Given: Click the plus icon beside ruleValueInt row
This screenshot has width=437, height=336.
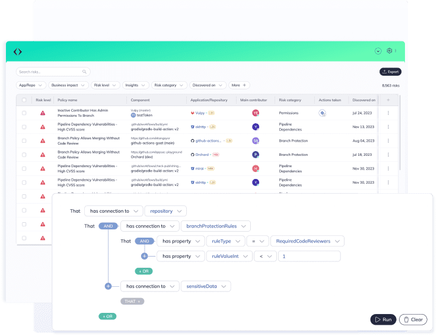Looking at the screenshot, I should coord(144,256).
